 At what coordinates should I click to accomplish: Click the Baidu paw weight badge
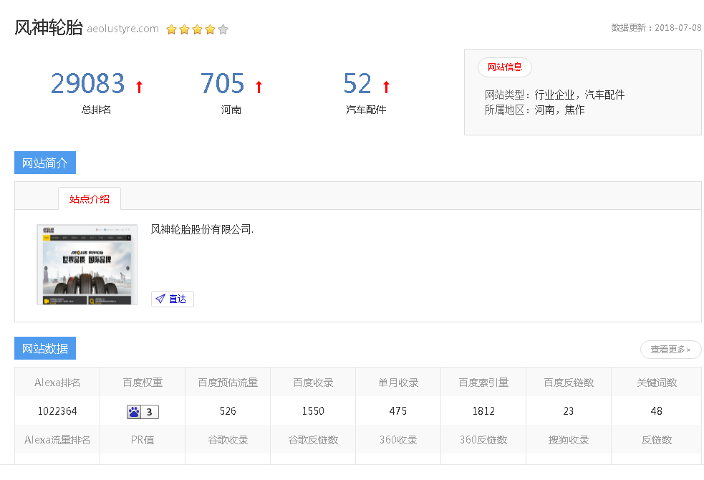[143, 411]
